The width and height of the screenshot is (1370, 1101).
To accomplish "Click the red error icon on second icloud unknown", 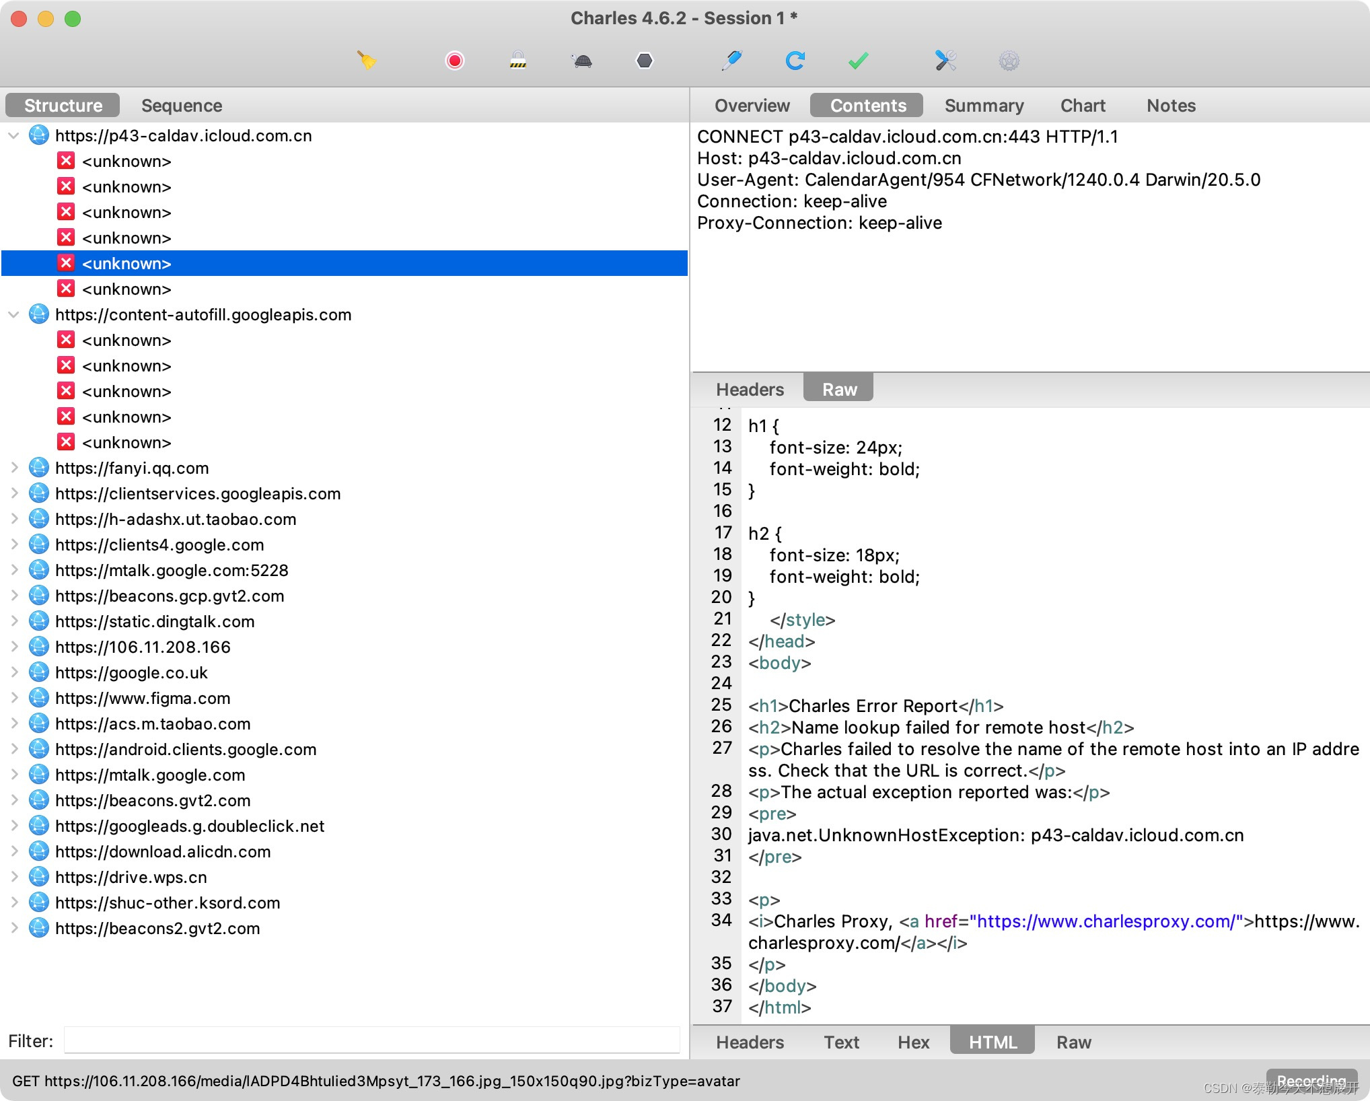I will coord(66,186).
